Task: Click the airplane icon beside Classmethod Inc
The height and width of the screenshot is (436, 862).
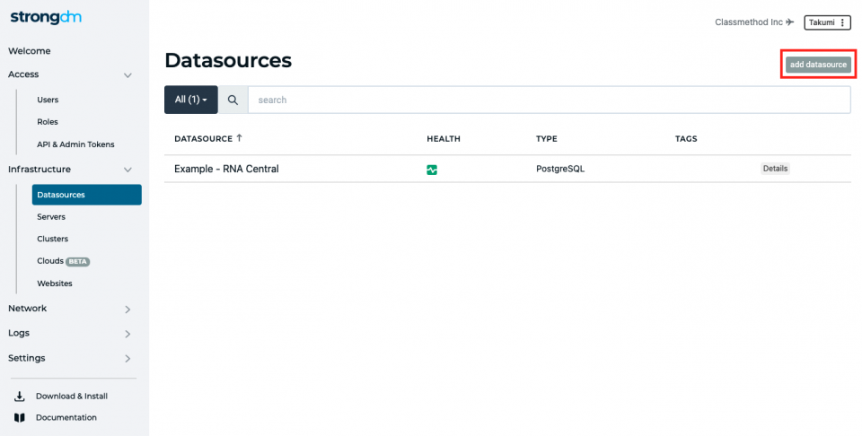Action: click(x=790, y=22)
